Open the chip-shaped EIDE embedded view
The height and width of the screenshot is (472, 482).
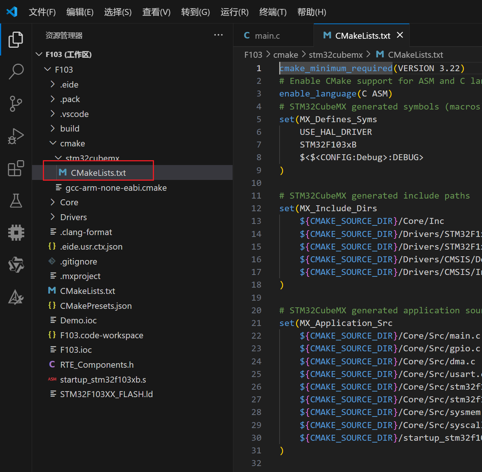click(16, 233)
